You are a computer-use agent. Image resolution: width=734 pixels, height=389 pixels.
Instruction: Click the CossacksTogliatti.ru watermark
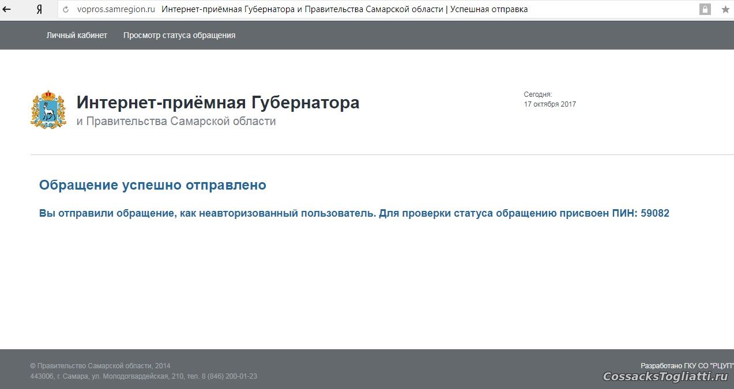[665, 376]
